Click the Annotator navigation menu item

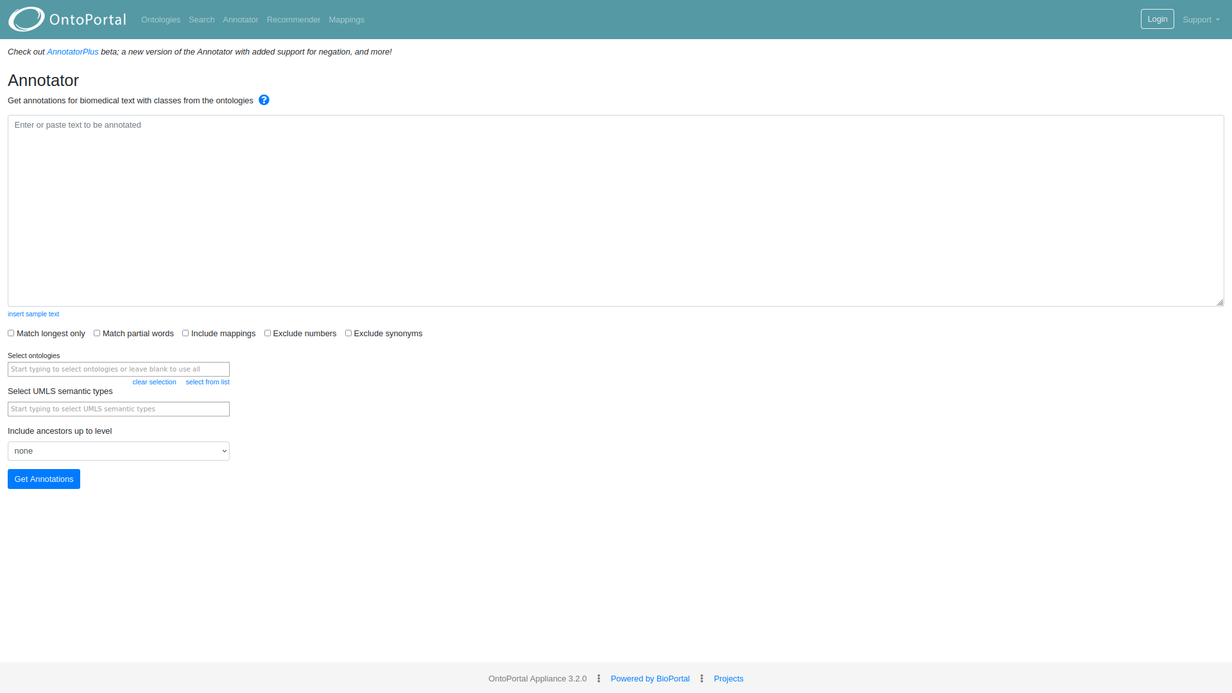[x=241, y=19]
